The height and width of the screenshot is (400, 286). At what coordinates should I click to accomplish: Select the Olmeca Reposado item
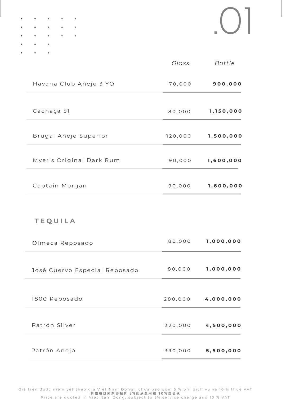(62, 243)
